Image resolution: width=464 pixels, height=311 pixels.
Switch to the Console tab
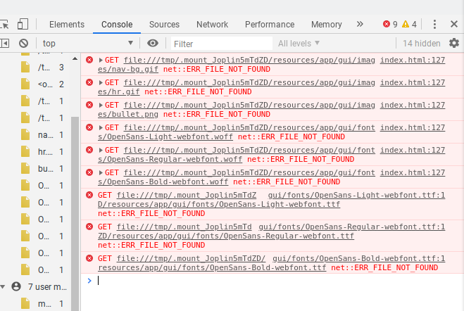(x=117, y=24)
